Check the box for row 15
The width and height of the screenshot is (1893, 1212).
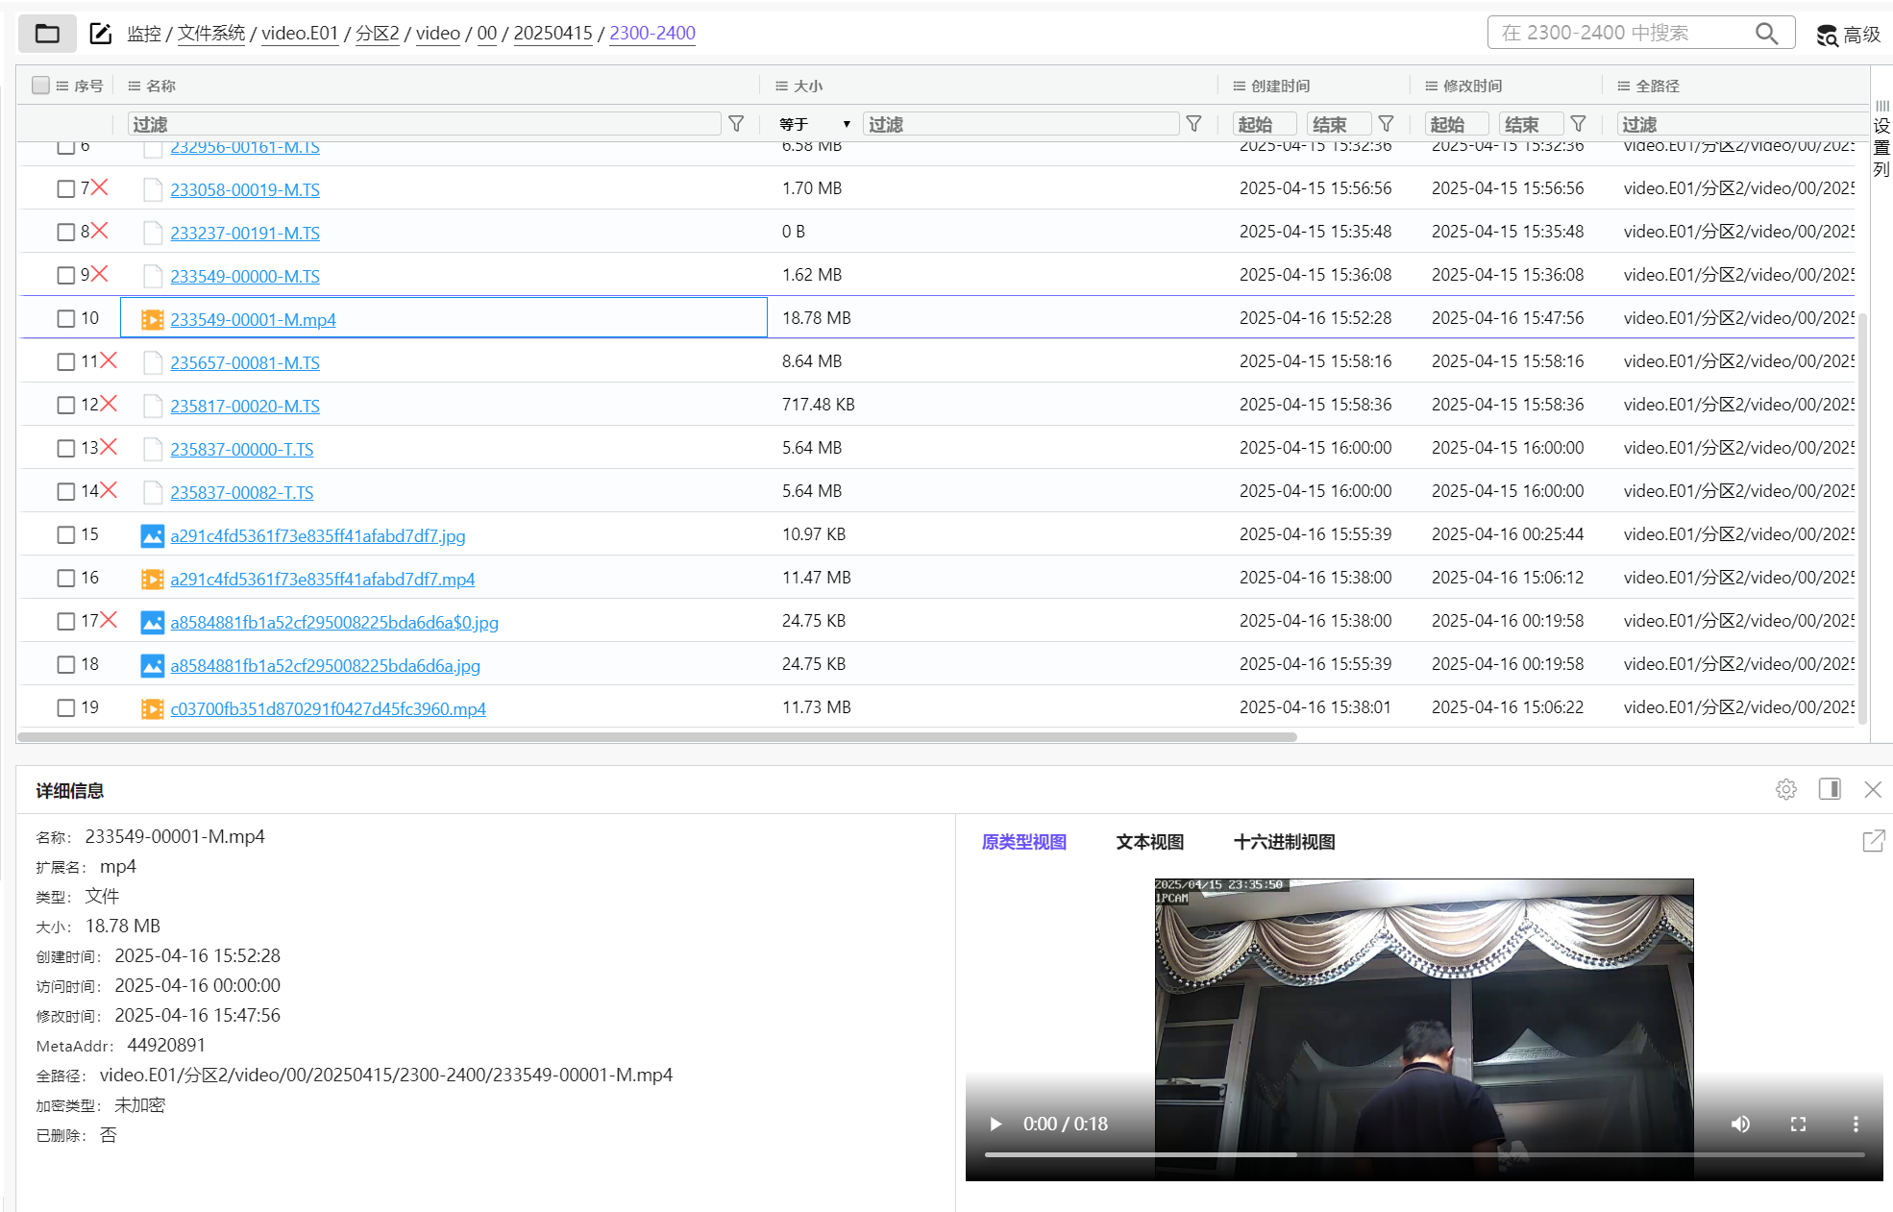click(x=66, y=534)
